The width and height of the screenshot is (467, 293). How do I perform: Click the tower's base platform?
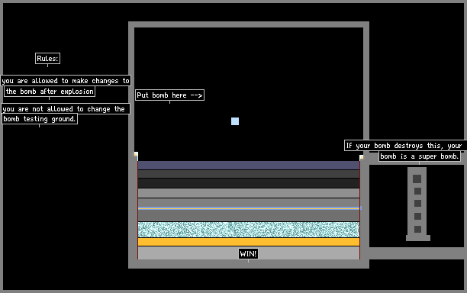tap(418, 238)
